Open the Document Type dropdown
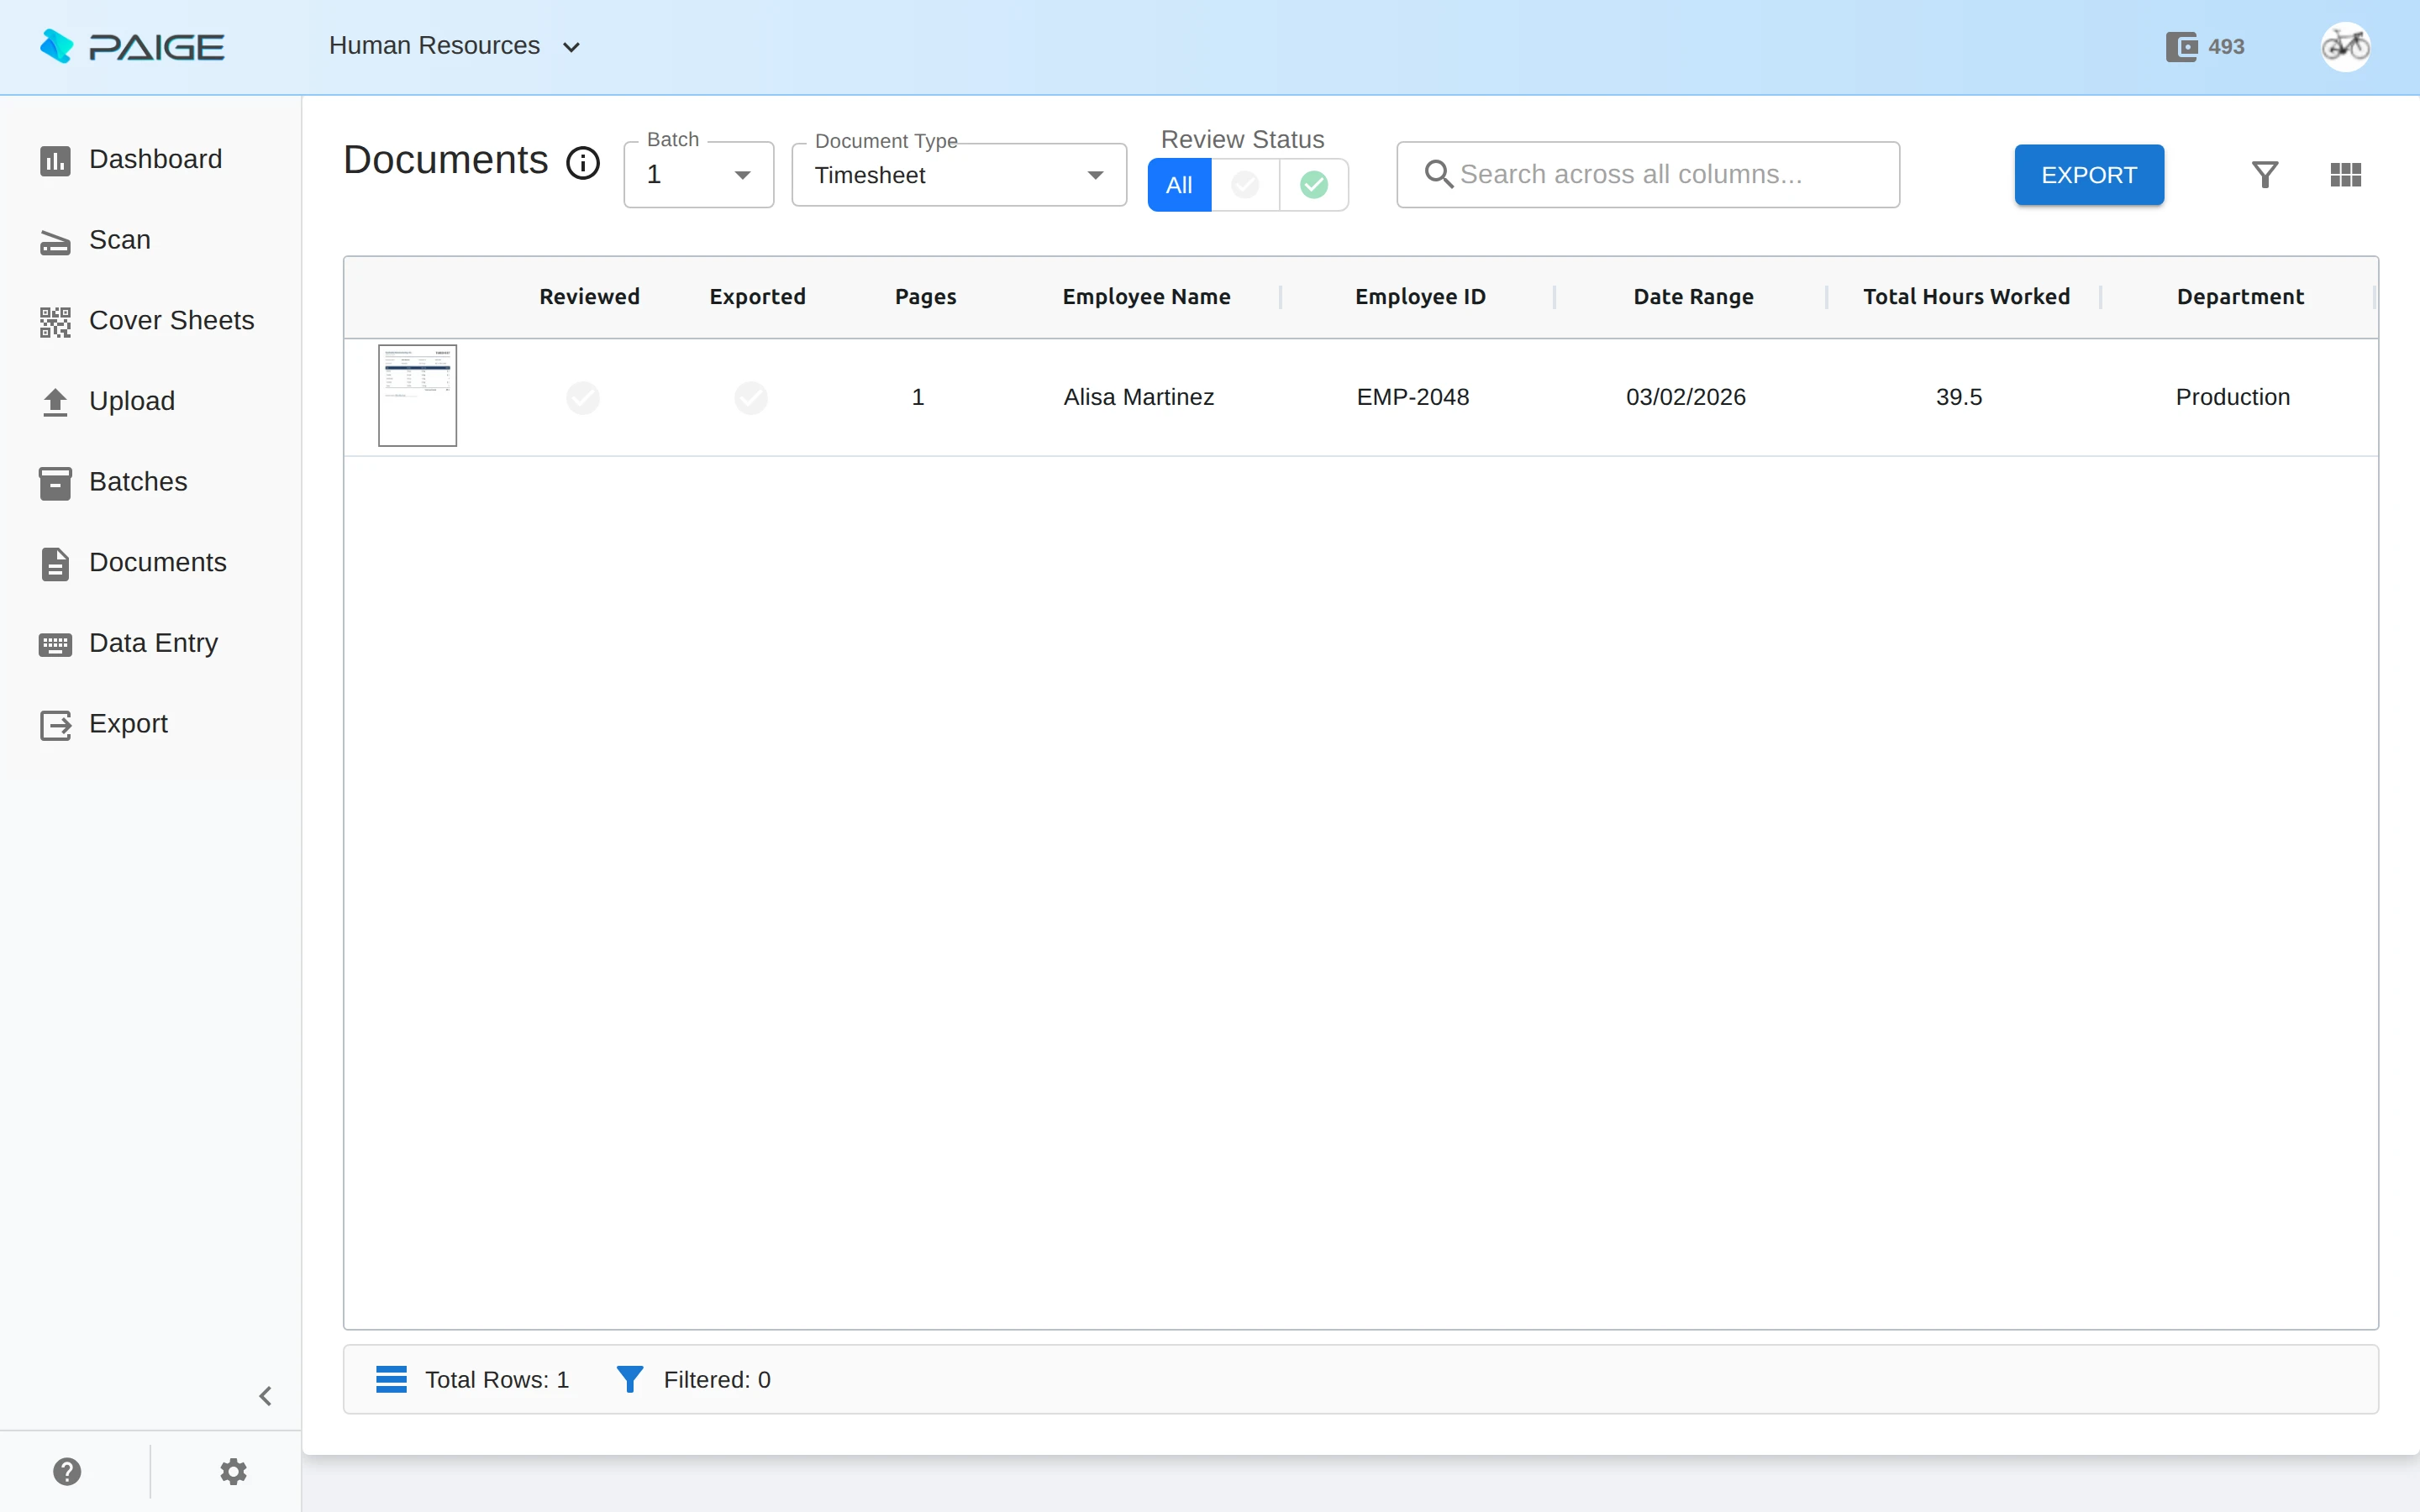The height and width of the screenshot is (1512, 2420). (959, 175)
